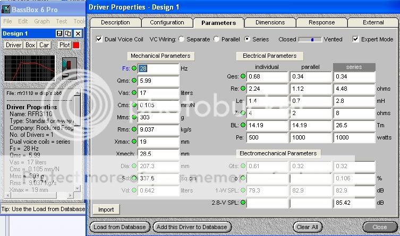This screenshot has height=236, width=400.
Task: Open the Test menu in BassBox
Action: click(x=62, y=21)
